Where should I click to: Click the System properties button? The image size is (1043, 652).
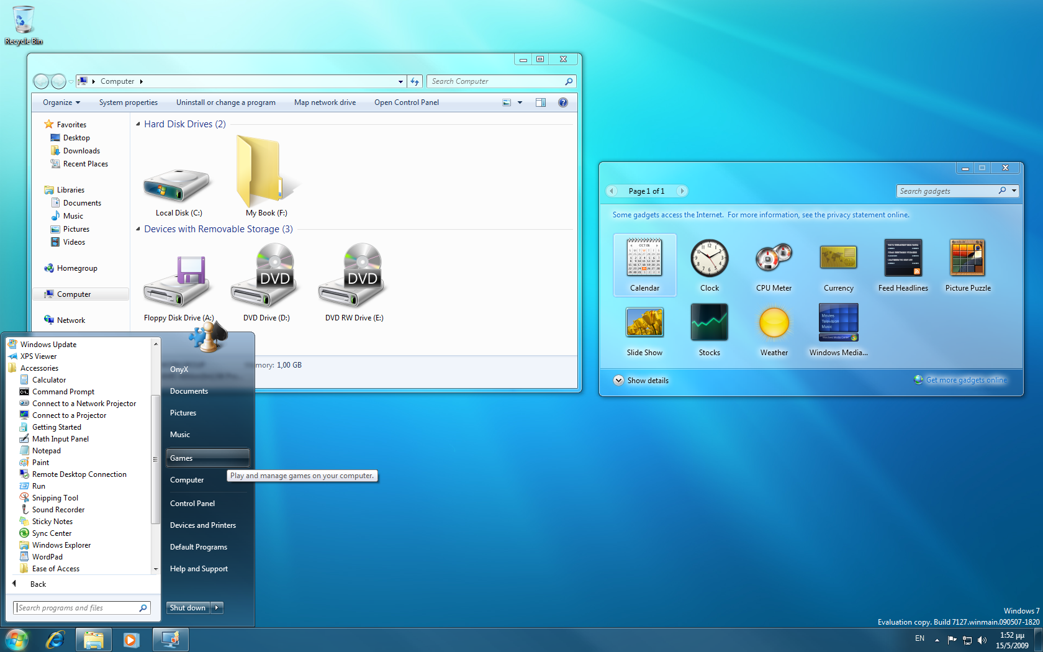(128, 102)
